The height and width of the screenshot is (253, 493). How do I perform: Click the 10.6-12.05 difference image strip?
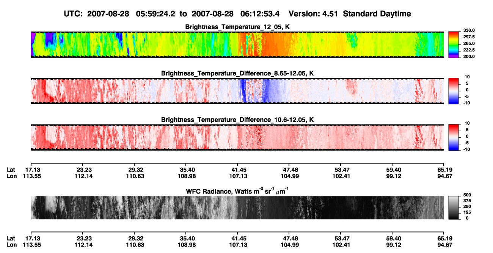point(237,137)
